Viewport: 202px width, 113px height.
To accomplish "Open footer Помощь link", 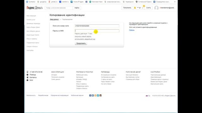I will point(33,75).
